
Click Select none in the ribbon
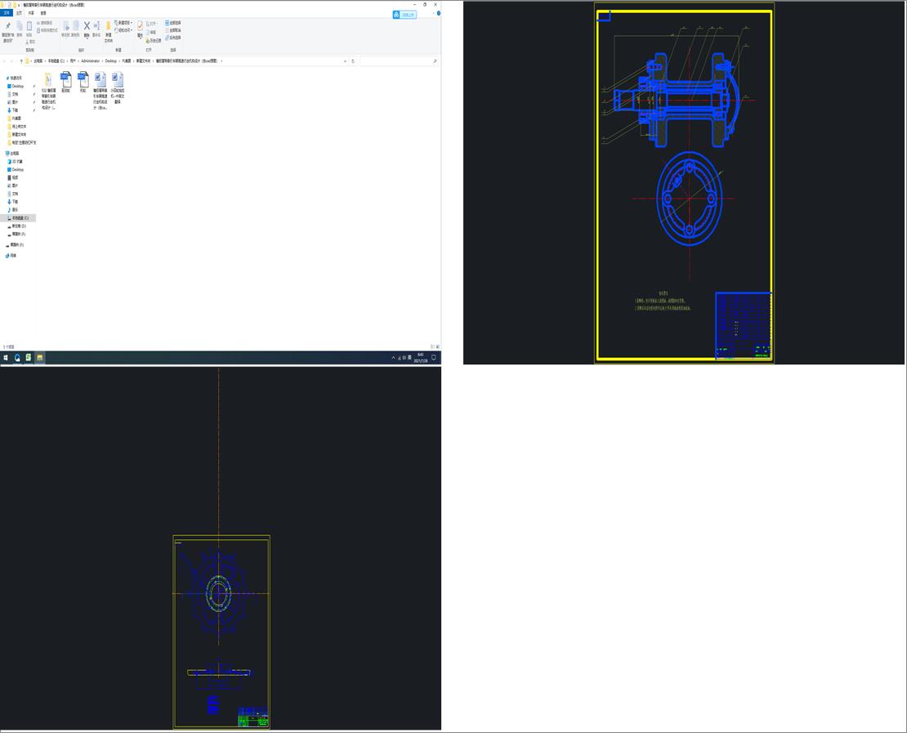coord(173,30)
